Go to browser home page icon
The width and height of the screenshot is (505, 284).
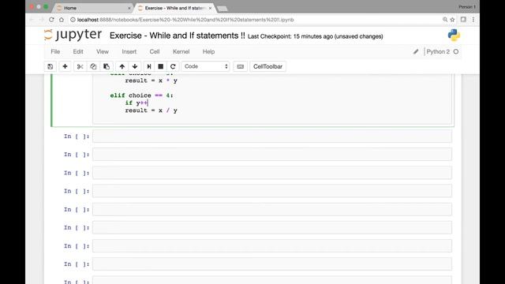click(x=62, y=20)
